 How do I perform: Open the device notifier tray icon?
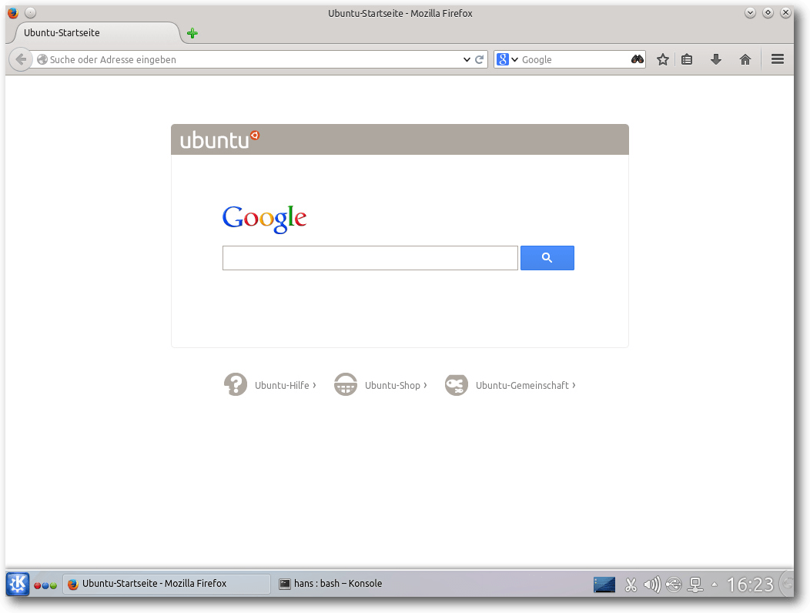[674, 585]
